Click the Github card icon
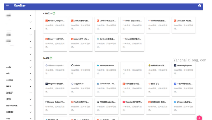The height and width of the screenshot is (120, 212). [x=72, y=66]
